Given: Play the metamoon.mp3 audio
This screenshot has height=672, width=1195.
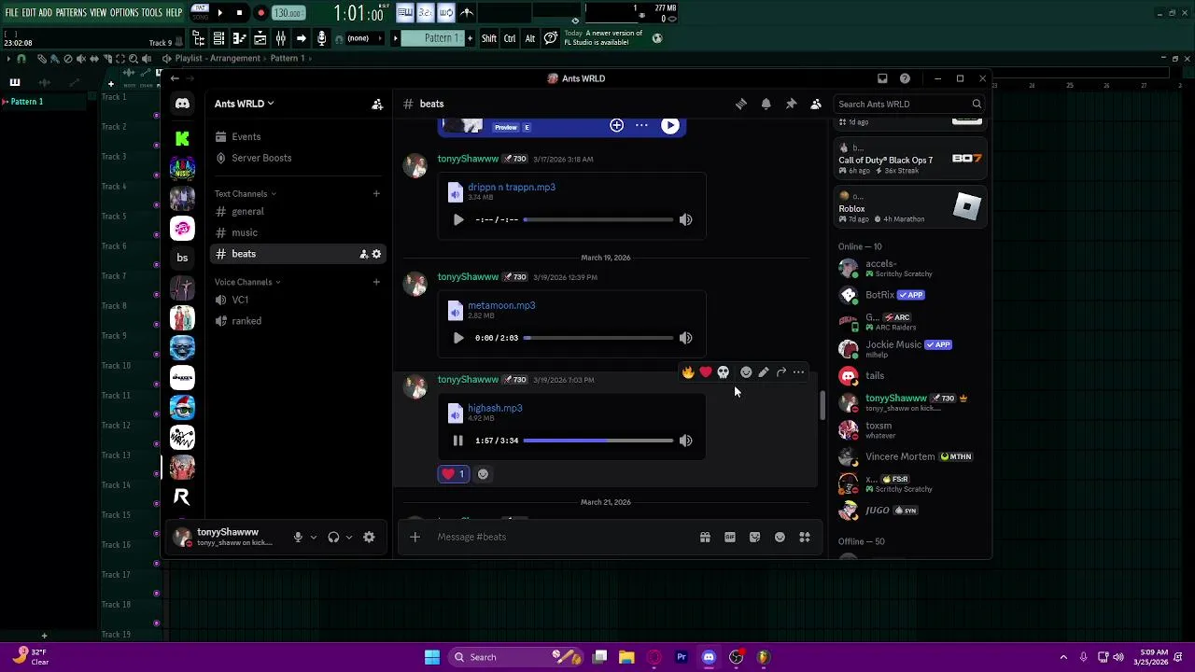Looking at the screenshot, I should (x=457, y=338).
